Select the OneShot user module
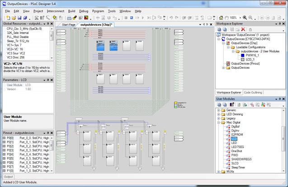The height and width of the screenshot is (187, 288). point(236,151)
